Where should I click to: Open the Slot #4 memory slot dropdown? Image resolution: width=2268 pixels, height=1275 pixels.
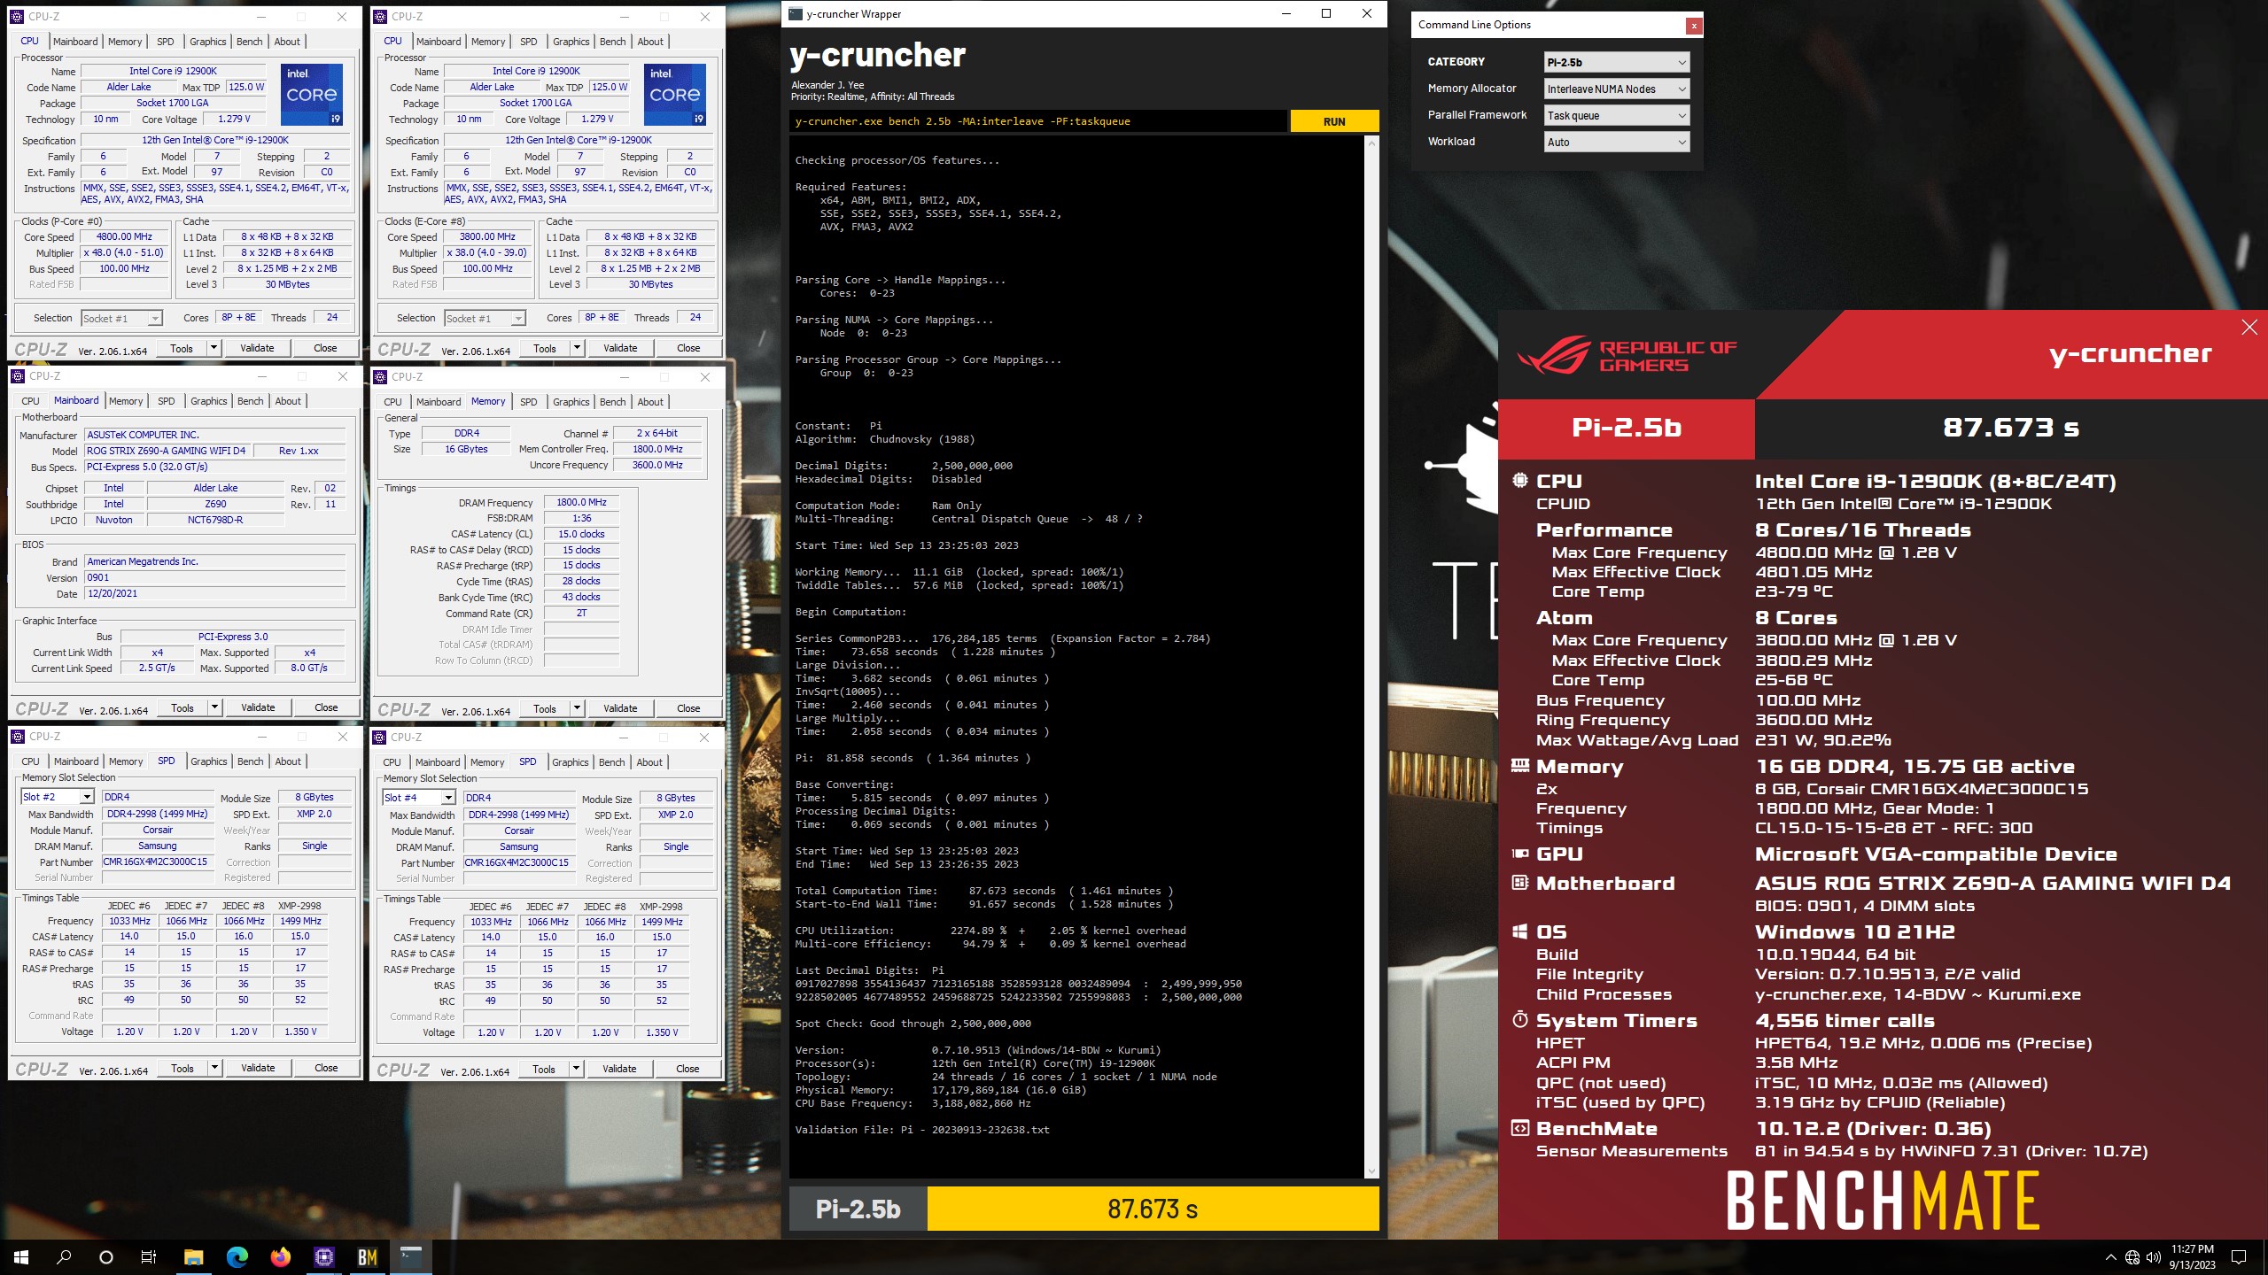(419, 798)
